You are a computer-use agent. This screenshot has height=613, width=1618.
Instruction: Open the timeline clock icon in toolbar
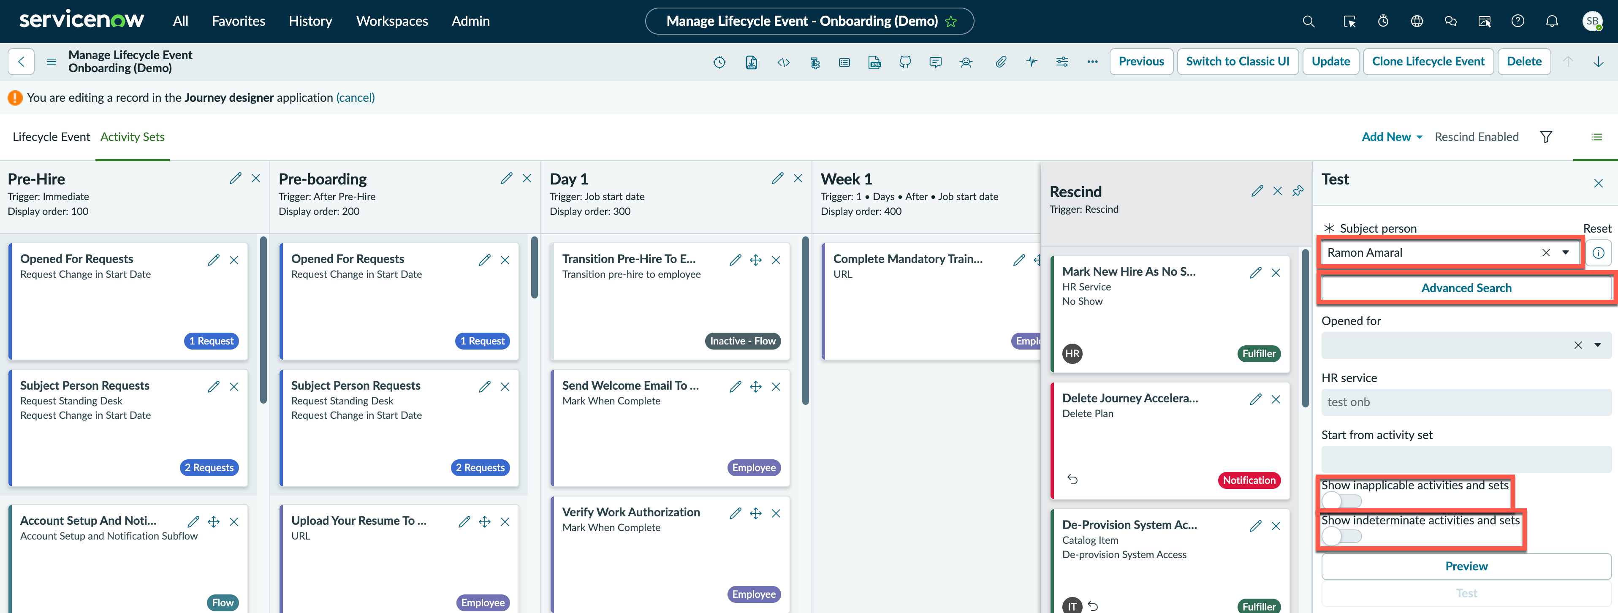720,62
